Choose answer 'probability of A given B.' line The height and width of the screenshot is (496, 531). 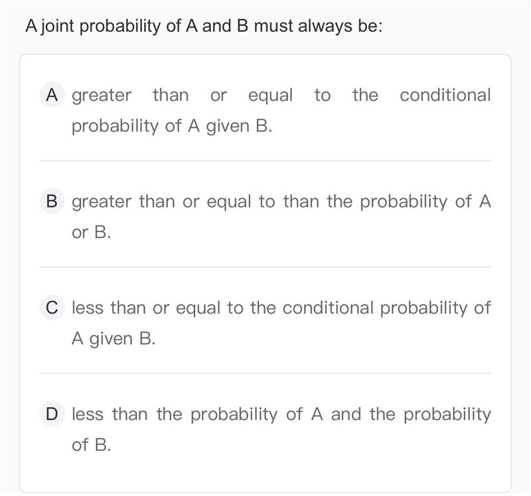point(172,126)
